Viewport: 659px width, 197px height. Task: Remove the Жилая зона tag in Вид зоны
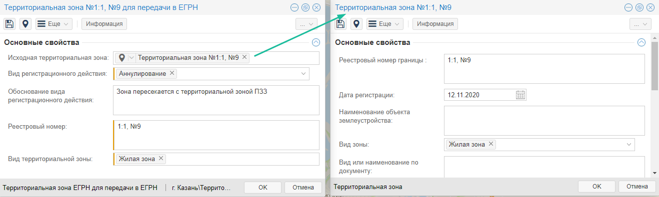(491, 144)
